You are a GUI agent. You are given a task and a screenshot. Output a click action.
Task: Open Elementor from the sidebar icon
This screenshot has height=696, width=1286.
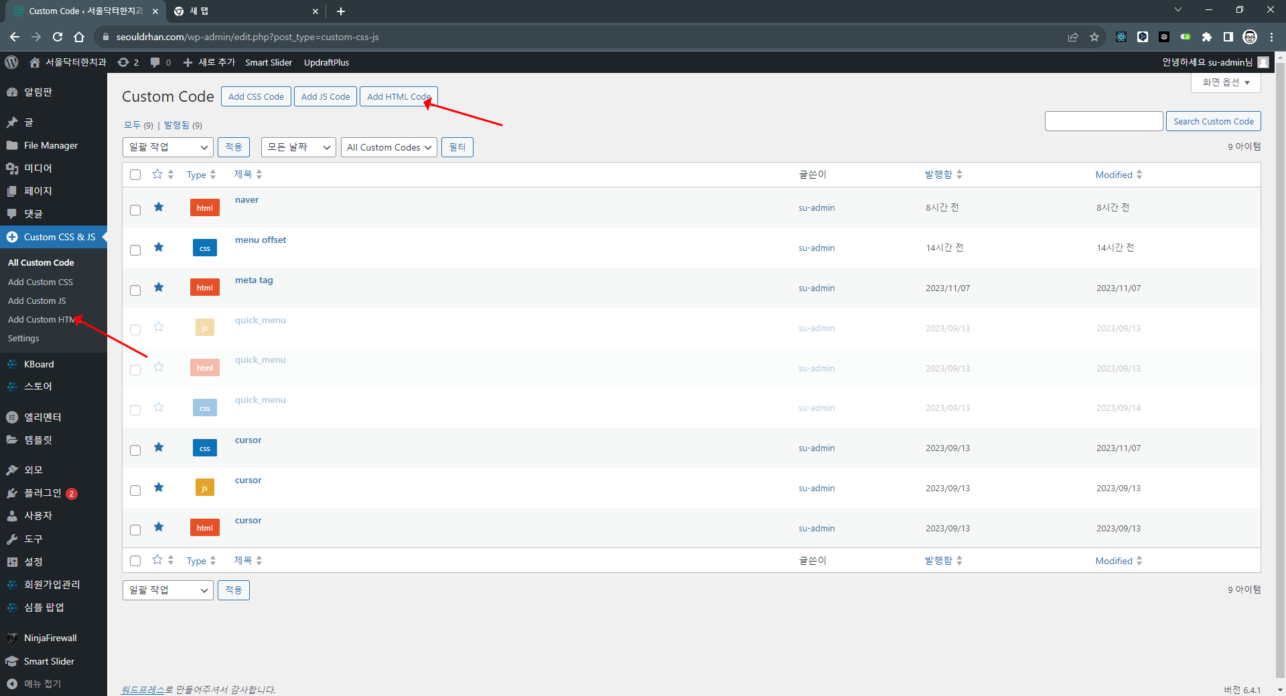(x=12, y=417)
